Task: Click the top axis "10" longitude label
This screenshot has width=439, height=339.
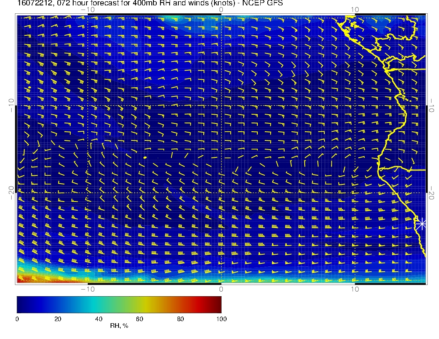Action: [355, 9]
